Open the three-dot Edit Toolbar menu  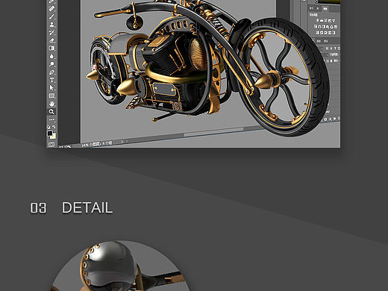tap(51, 119)
